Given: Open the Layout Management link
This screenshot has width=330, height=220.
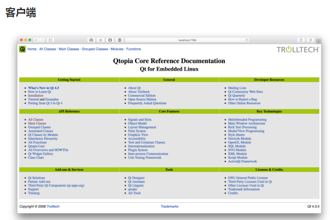Looking at the screenshot, I should coord(142,127).
